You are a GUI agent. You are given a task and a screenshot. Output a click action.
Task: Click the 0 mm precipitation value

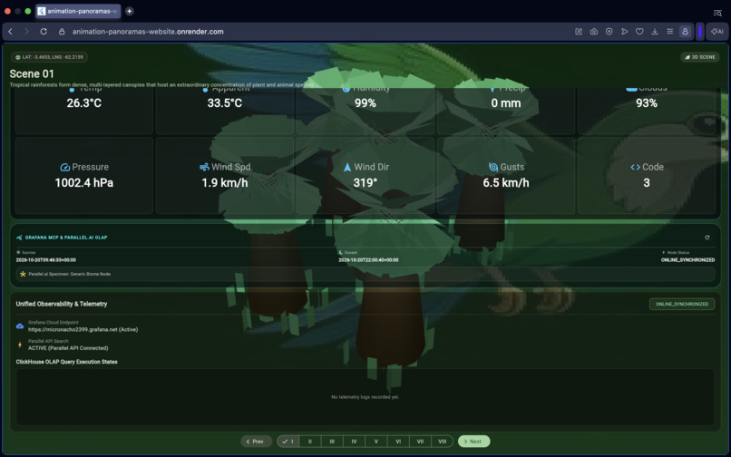(506, 103)
